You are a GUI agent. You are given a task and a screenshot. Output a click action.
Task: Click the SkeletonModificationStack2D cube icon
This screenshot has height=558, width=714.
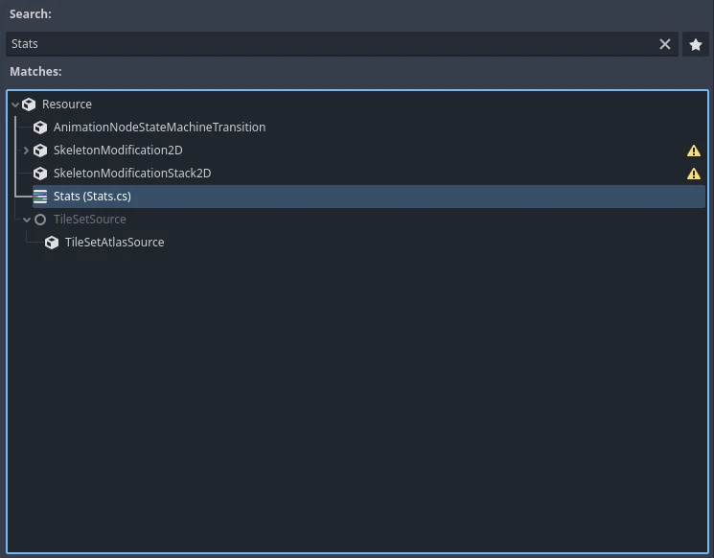point(40,174)
